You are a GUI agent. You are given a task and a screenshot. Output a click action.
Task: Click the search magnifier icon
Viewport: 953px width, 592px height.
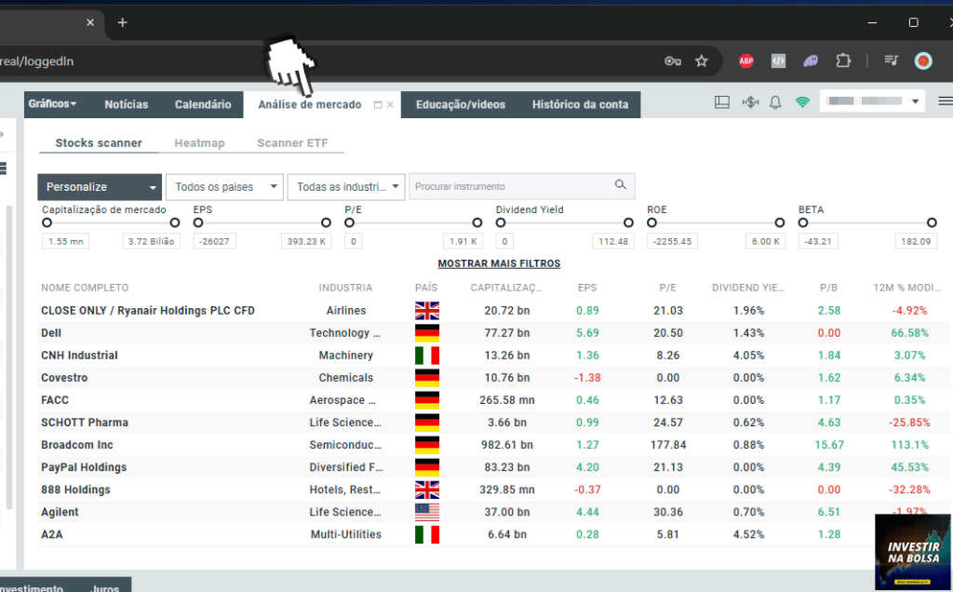click(x=620, y=185)
